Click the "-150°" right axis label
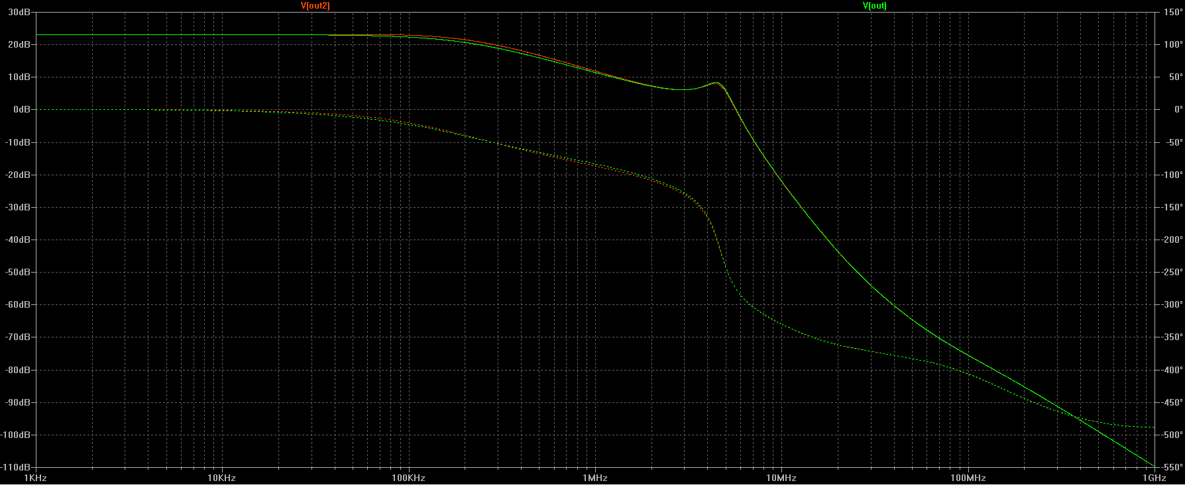1185x485 pixels. pyautogui.click(x=1172, y=207)
